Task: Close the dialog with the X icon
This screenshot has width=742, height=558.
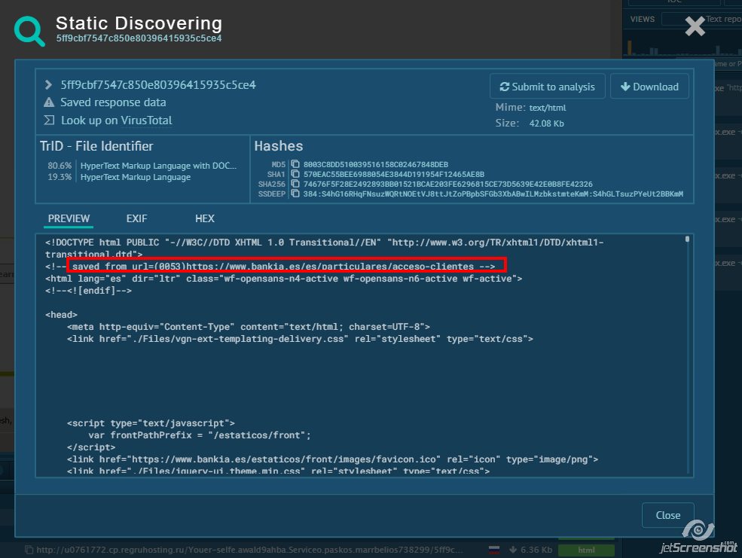Action: coord(695,26)
